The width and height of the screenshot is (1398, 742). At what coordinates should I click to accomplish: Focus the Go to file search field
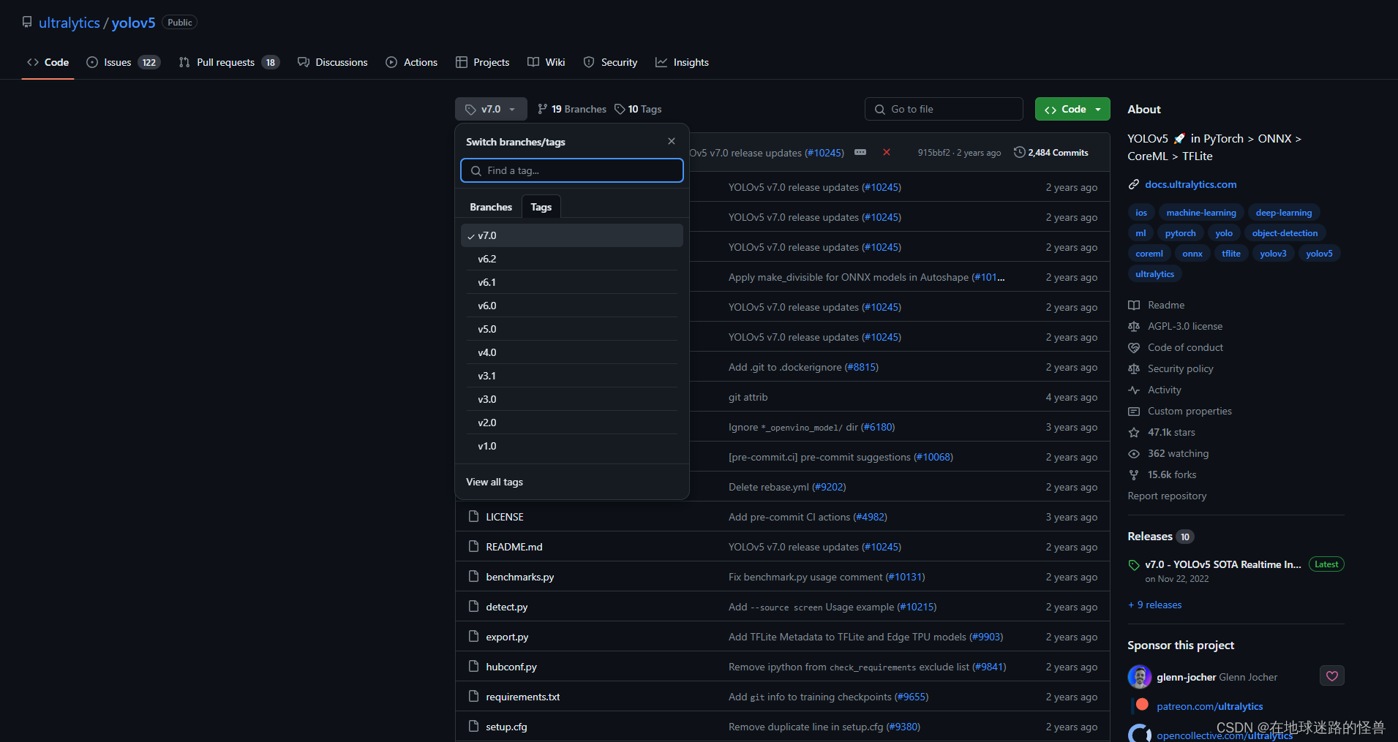[944, 109]
